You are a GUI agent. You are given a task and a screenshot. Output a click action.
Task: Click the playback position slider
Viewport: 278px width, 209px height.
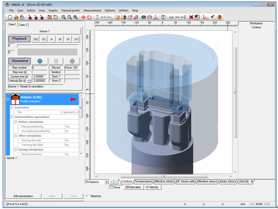(x=48, y=45)
